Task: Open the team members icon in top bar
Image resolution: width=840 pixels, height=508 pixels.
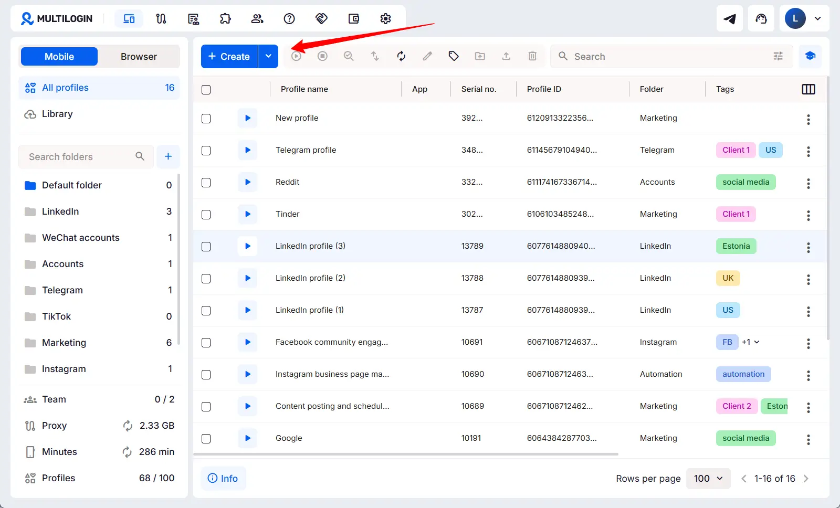Action: [257, 19]
